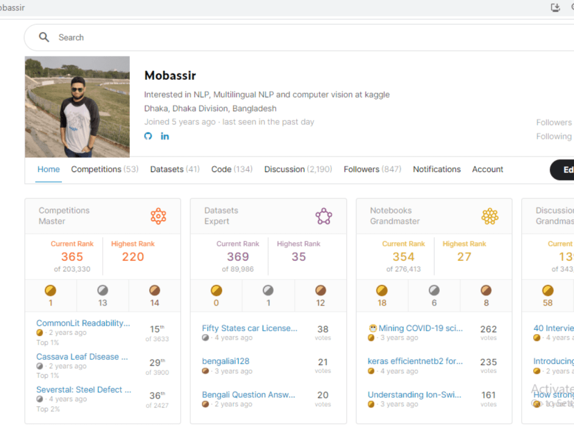
Task: Select the gold medal icon in Competitions panel
Action: point(51,291)
